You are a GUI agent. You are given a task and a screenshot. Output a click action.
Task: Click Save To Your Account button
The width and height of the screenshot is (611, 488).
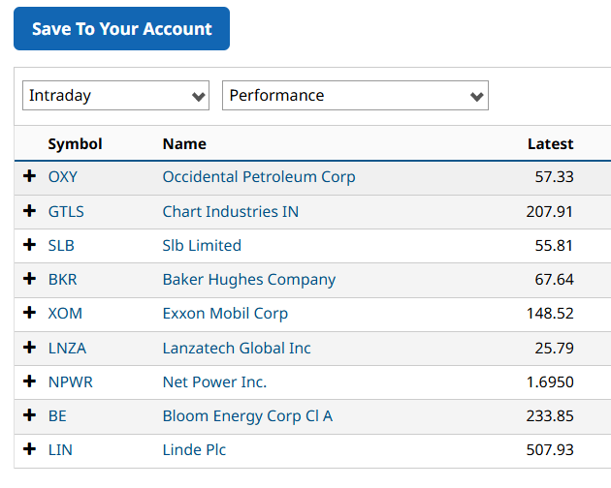click(121, 29)
